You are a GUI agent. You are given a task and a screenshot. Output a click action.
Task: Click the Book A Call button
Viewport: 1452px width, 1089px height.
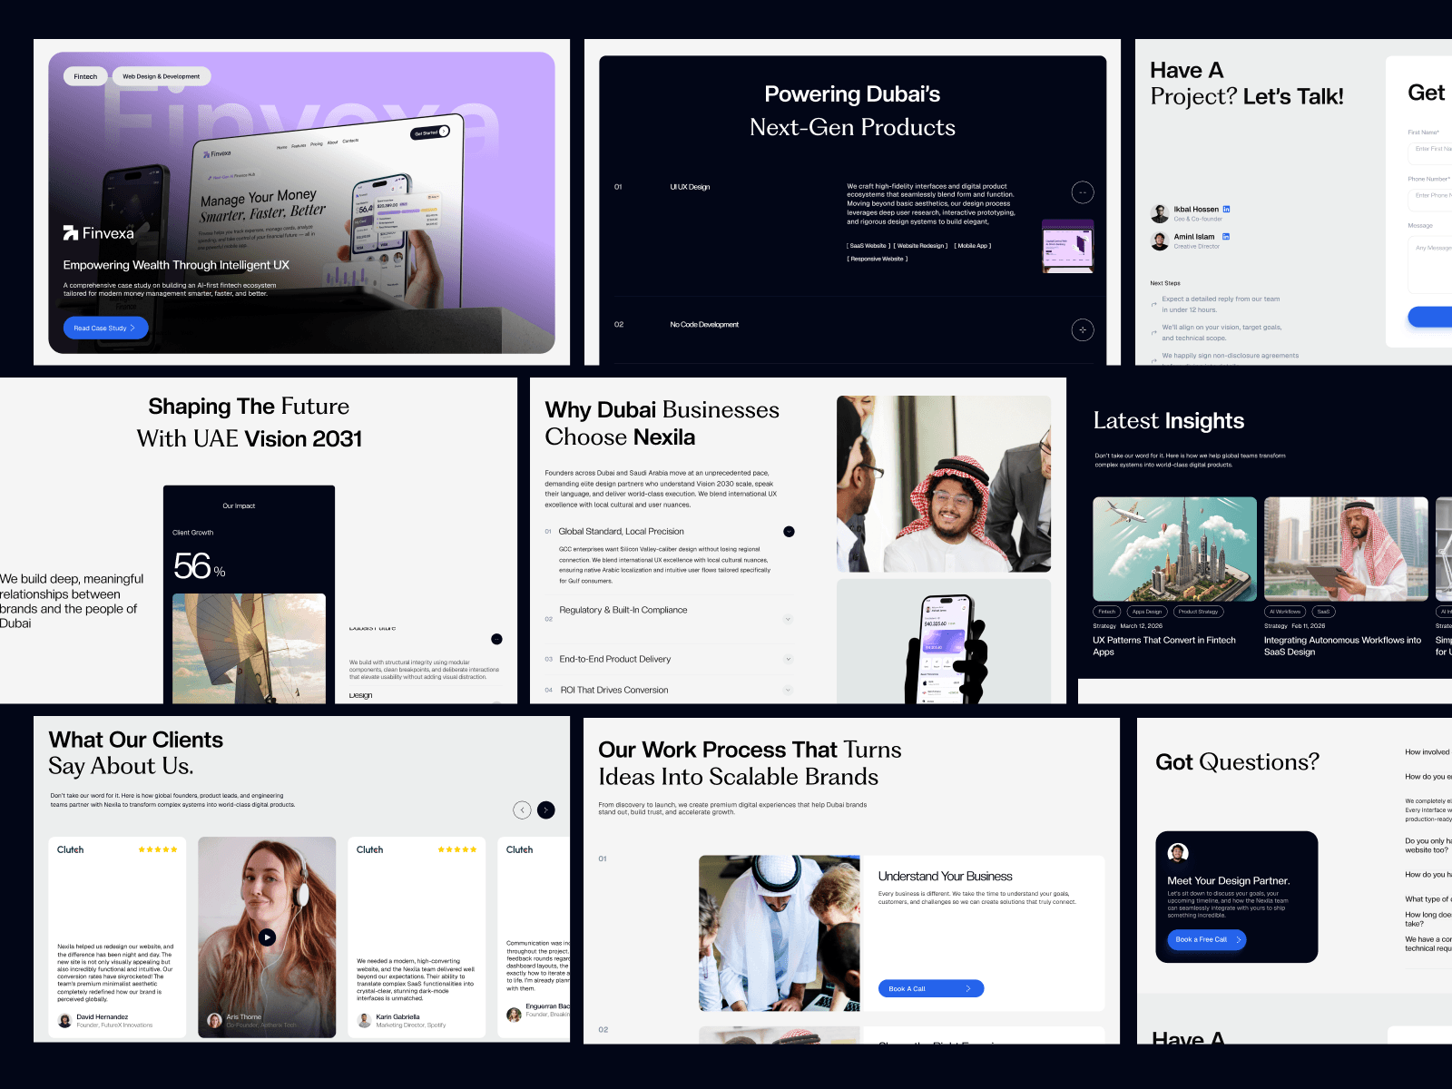[x=931, y=988]
